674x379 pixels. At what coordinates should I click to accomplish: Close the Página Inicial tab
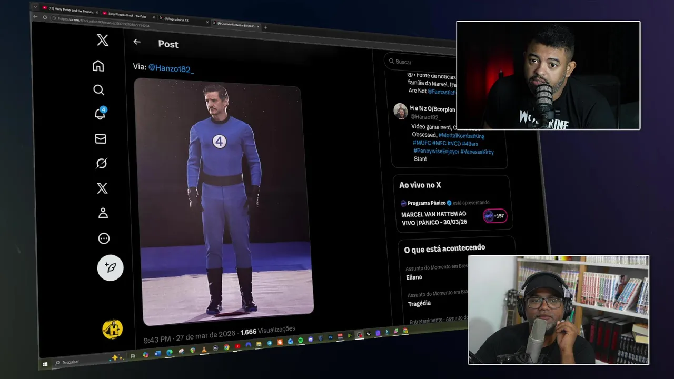[207, 22]
